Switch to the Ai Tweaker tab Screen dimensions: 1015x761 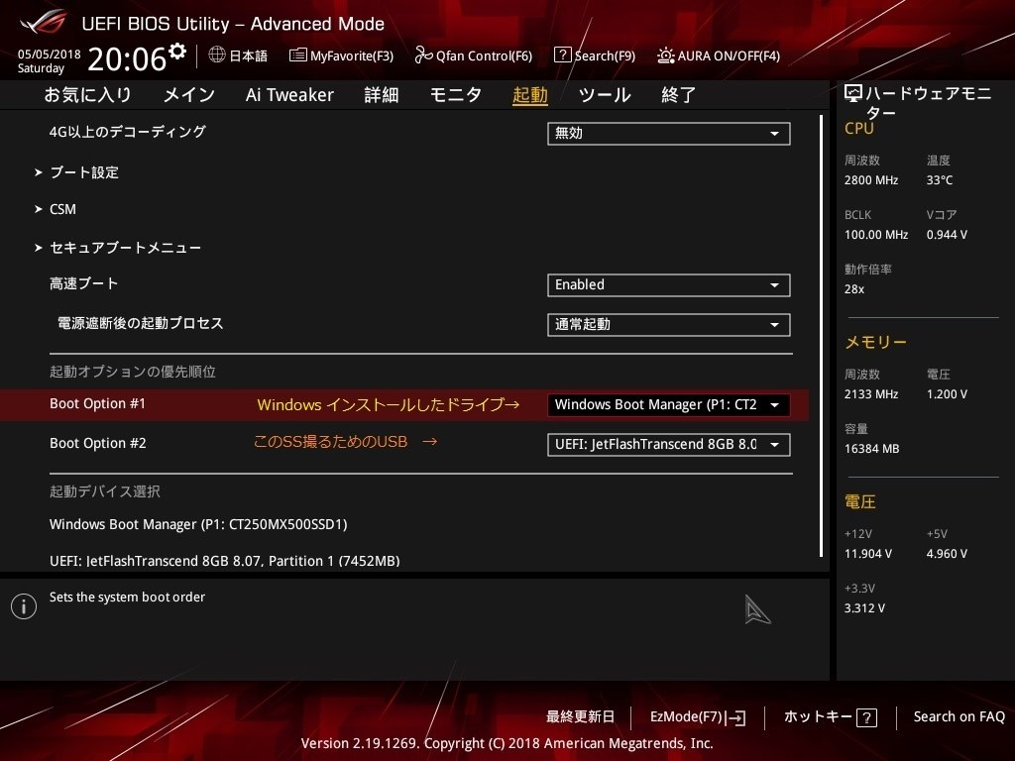point(289,94)
